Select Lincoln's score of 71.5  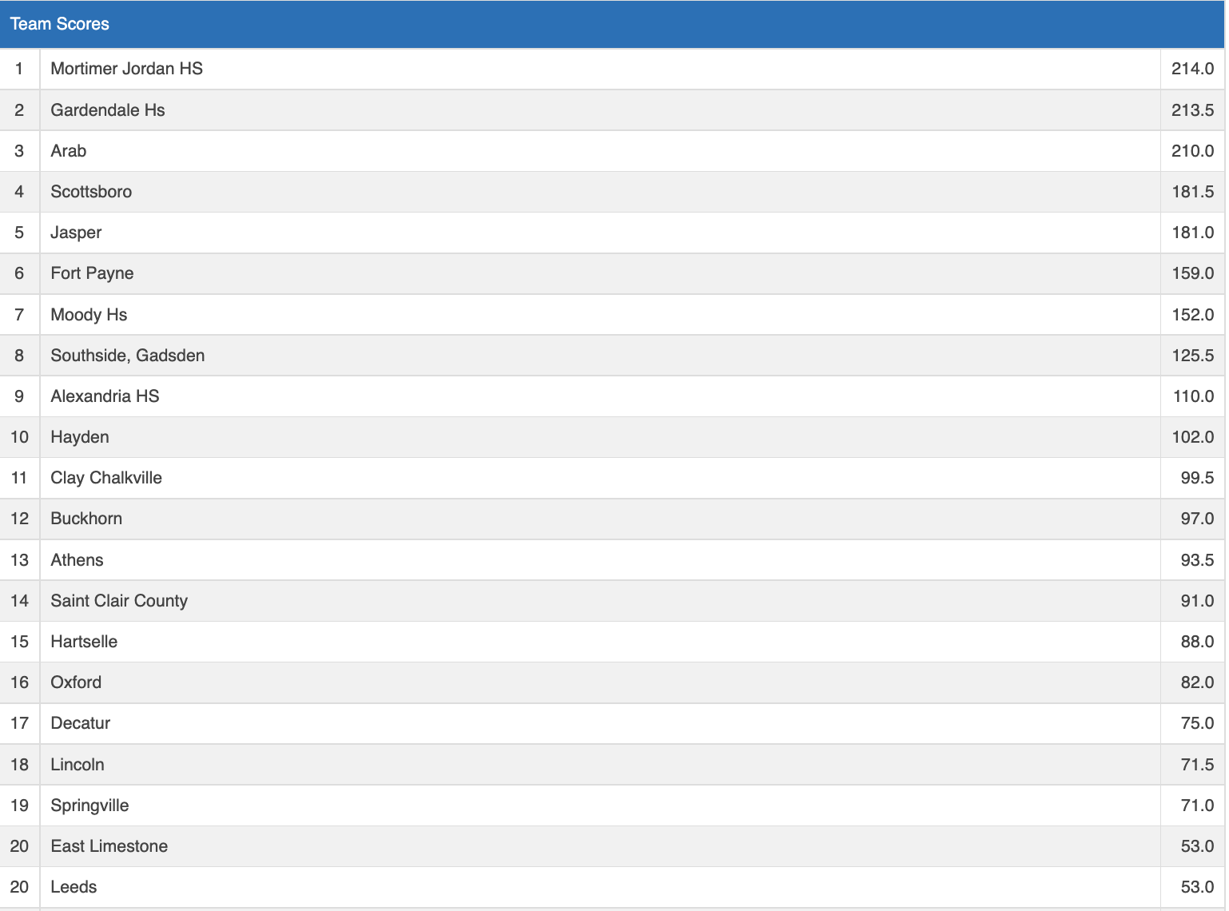[x=1197, y=765]
